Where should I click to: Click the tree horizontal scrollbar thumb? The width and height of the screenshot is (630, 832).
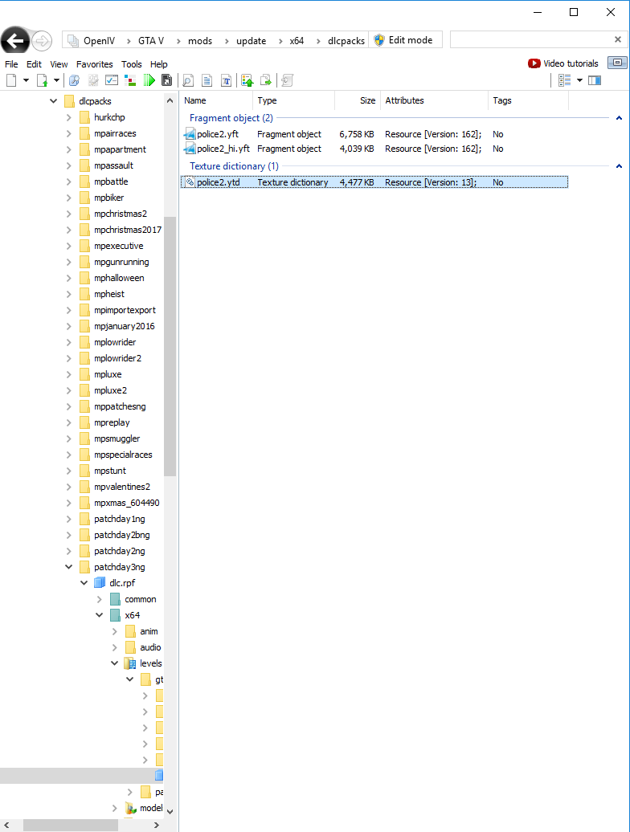coord(71,825)
